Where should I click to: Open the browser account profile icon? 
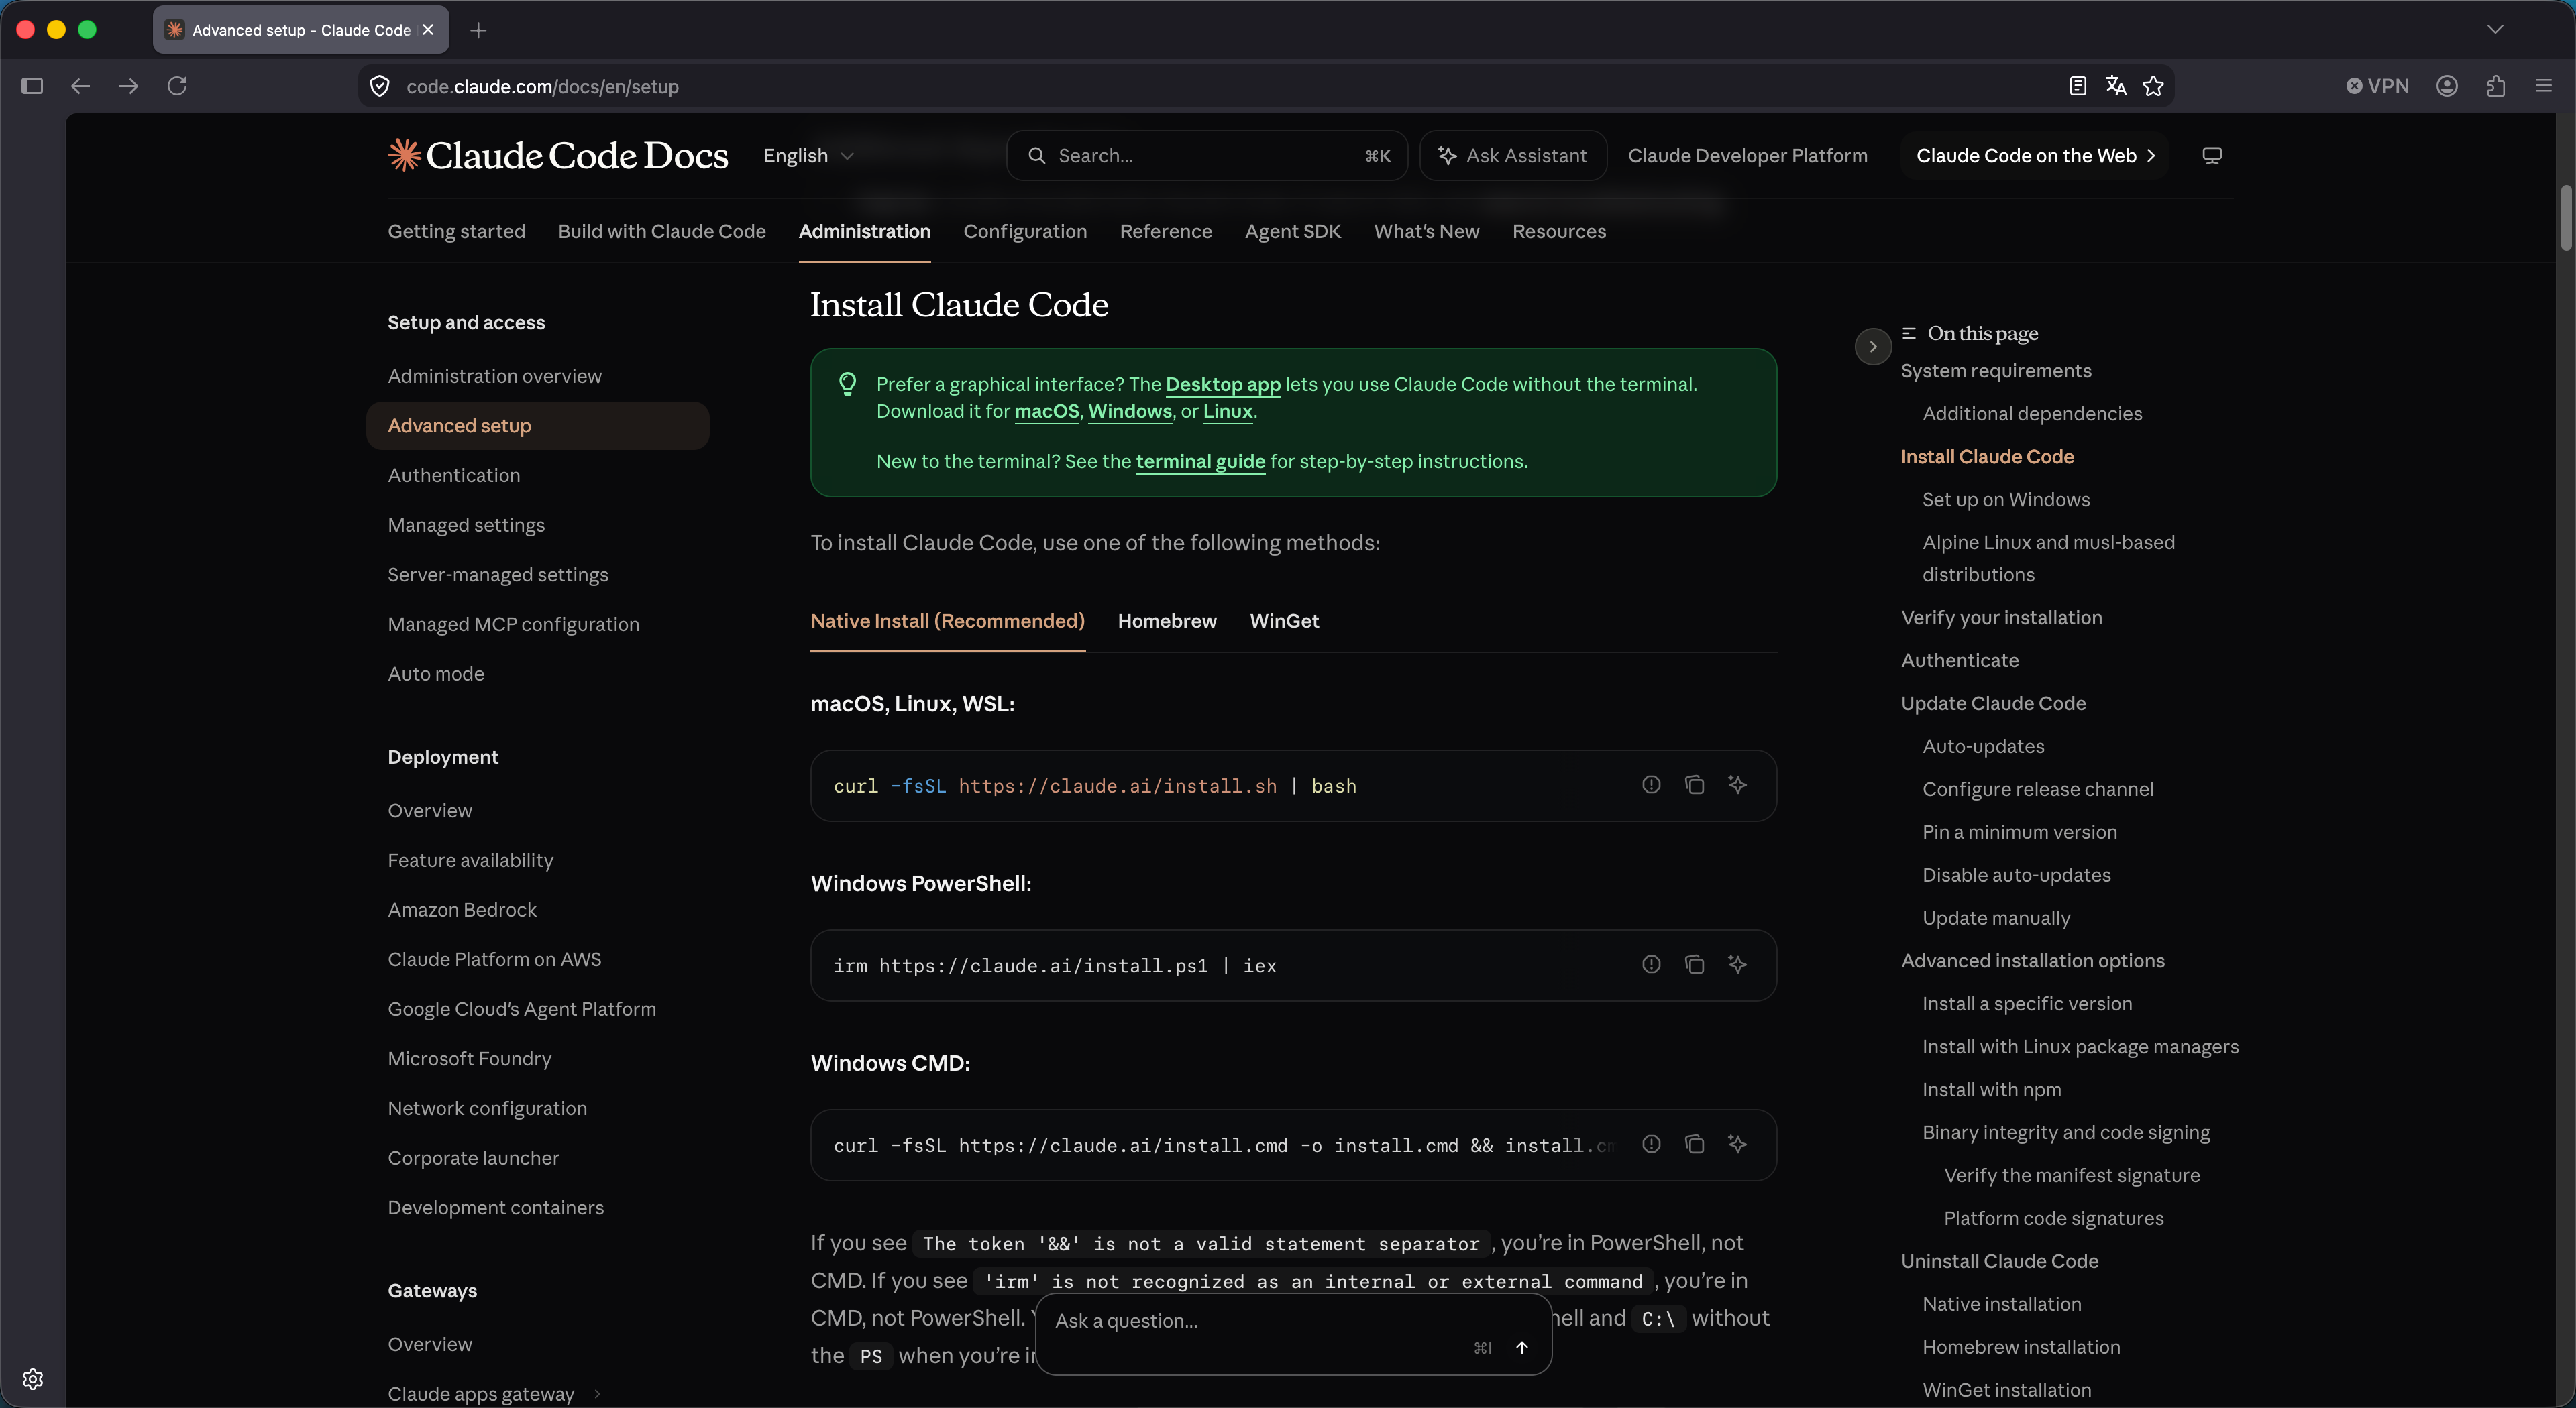(2446, 86)
